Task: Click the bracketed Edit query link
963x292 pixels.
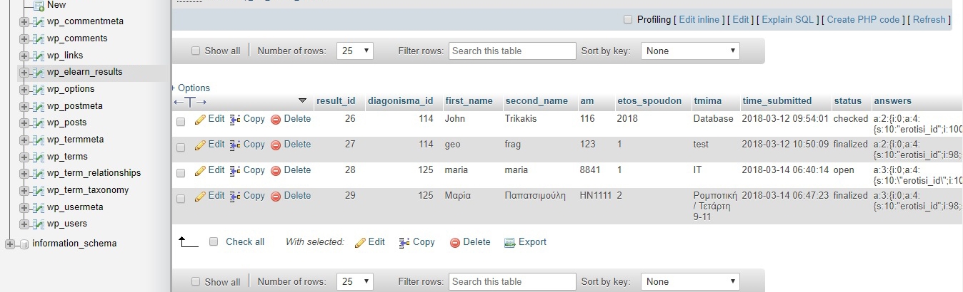Action: [x=741, y=20]
